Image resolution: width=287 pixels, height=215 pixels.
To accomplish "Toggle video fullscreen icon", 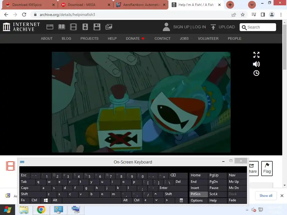I will 256,55.
